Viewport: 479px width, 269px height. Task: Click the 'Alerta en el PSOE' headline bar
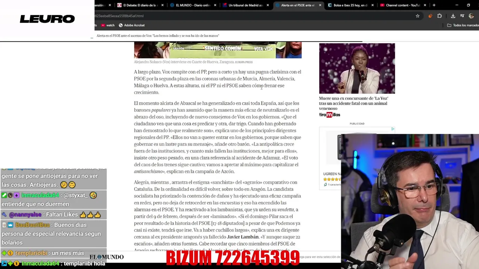[158, 36]
